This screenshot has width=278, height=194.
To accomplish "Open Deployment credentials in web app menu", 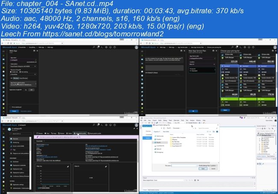I will point(19,165).
